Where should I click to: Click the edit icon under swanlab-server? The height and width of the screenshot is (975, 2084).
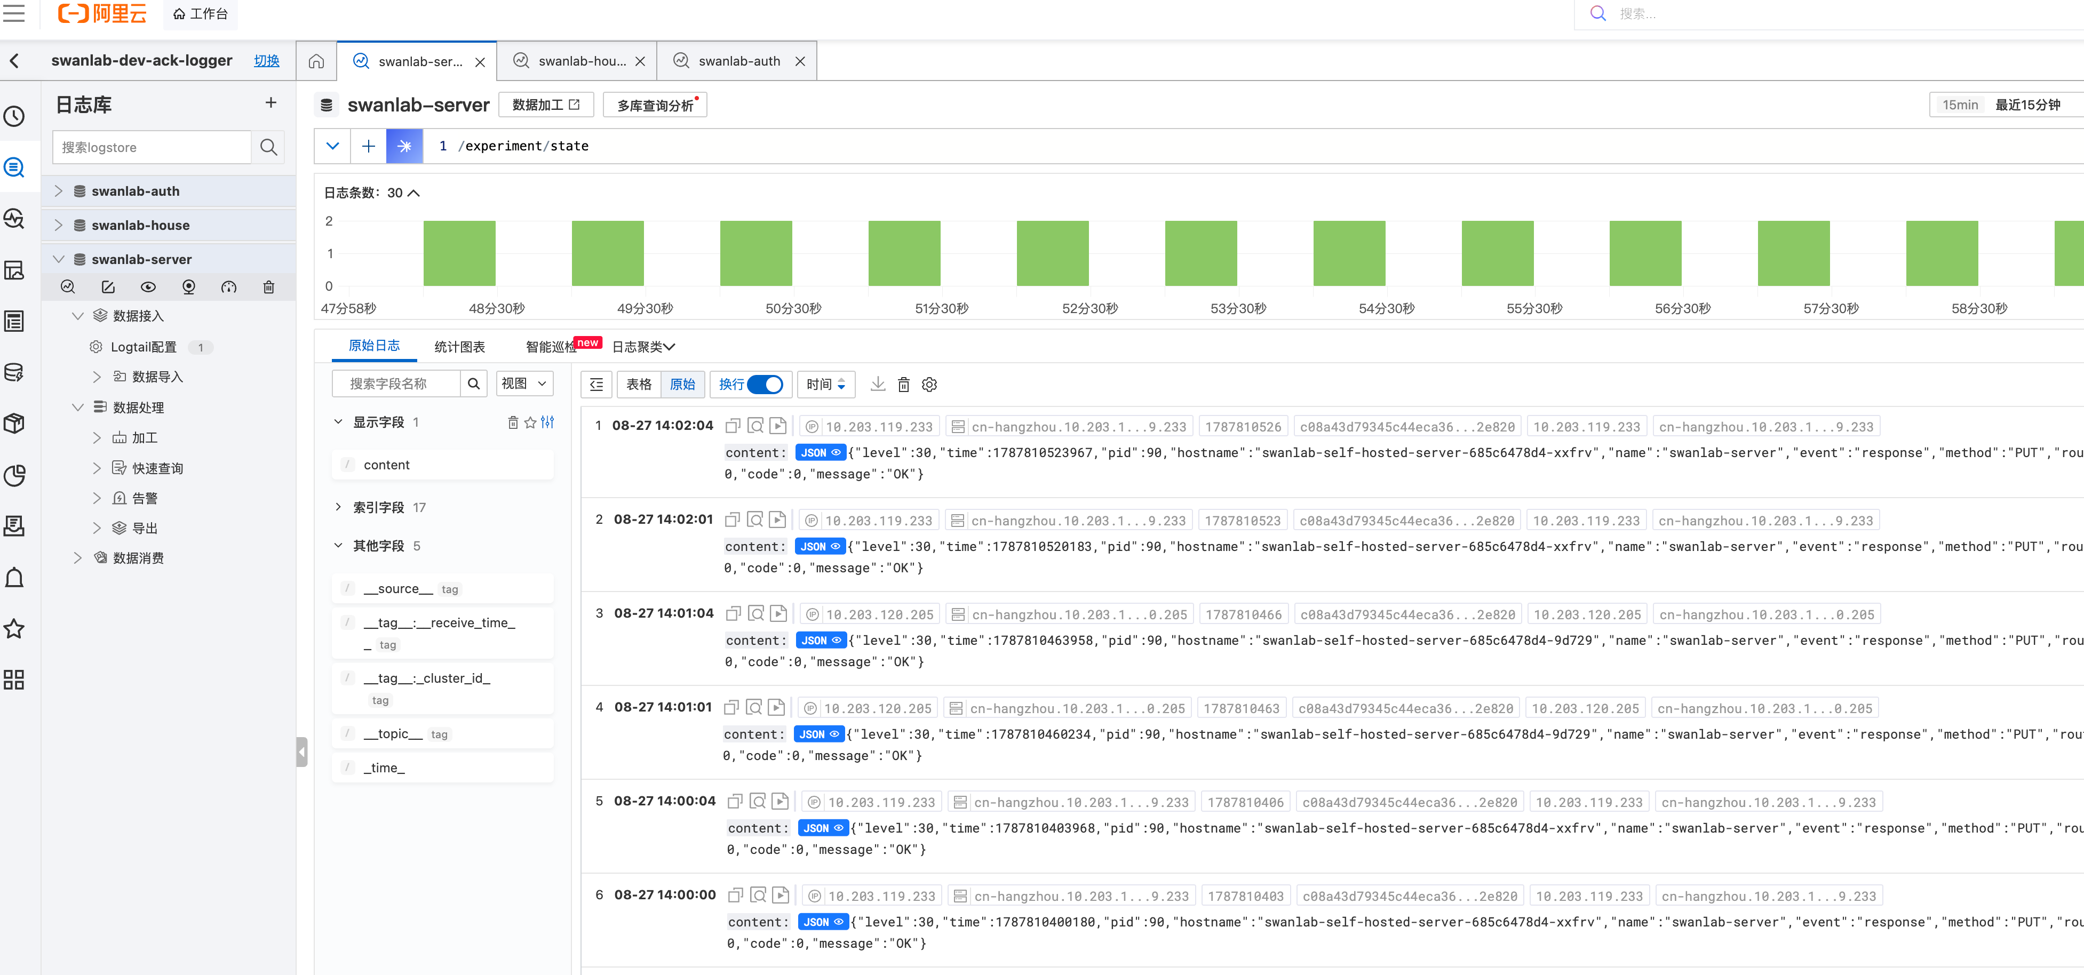108,287
